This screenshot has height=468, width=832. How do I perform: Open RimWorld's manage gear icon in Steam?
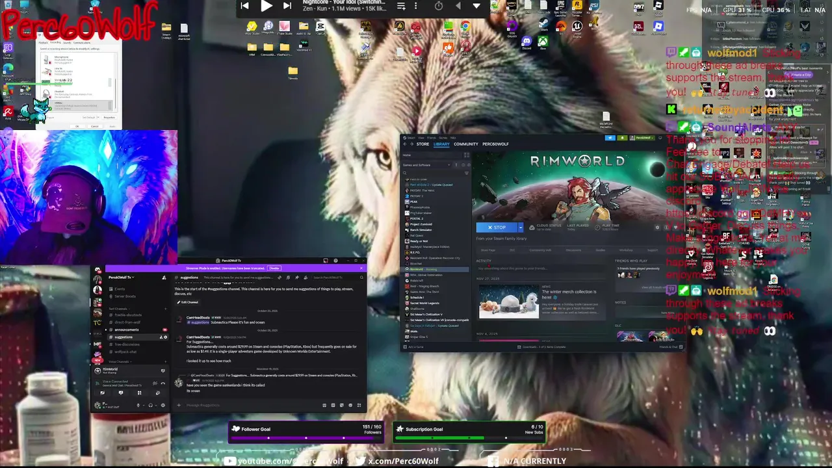(x=657, y=227)
